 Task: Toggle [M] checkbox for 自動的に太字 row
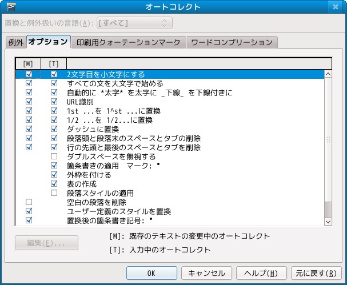[x=29, y=92]
